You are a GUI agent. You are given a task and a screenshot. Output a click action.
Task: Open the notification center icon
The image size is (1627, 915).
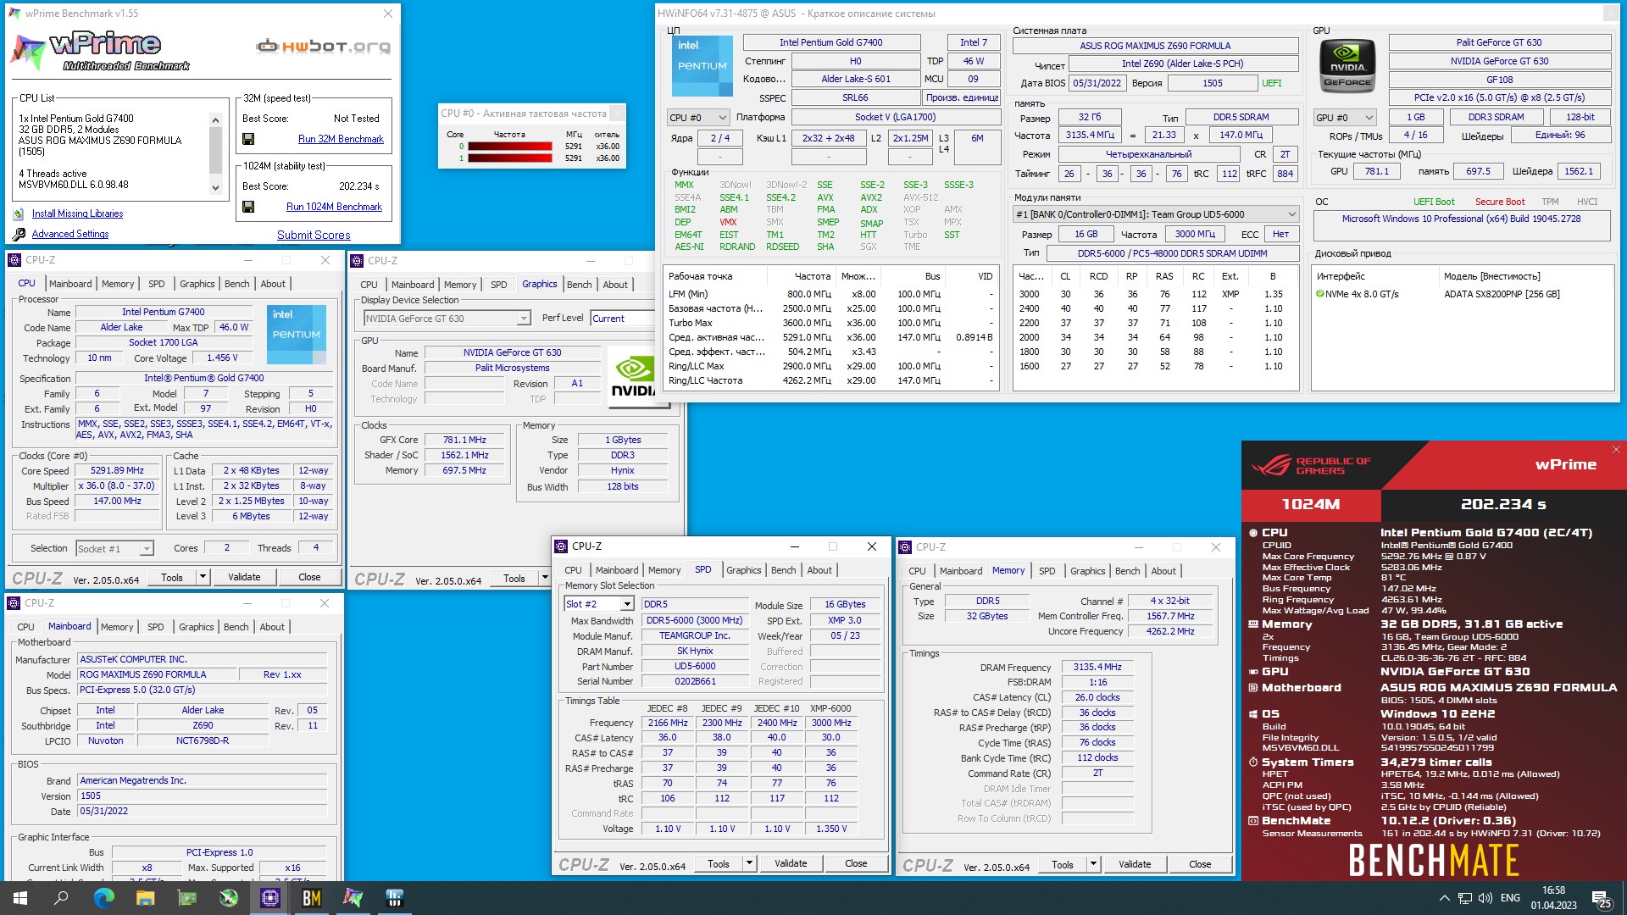coord(1602,898)
